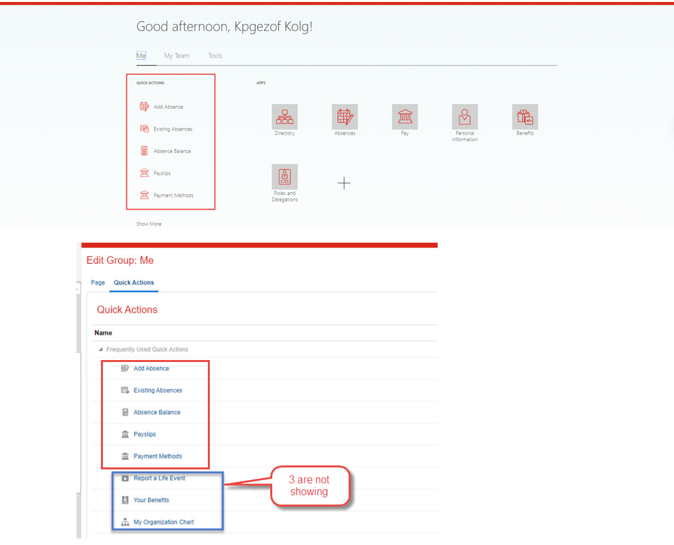Click the Payment Methods row icon in Edit Group

125,456
